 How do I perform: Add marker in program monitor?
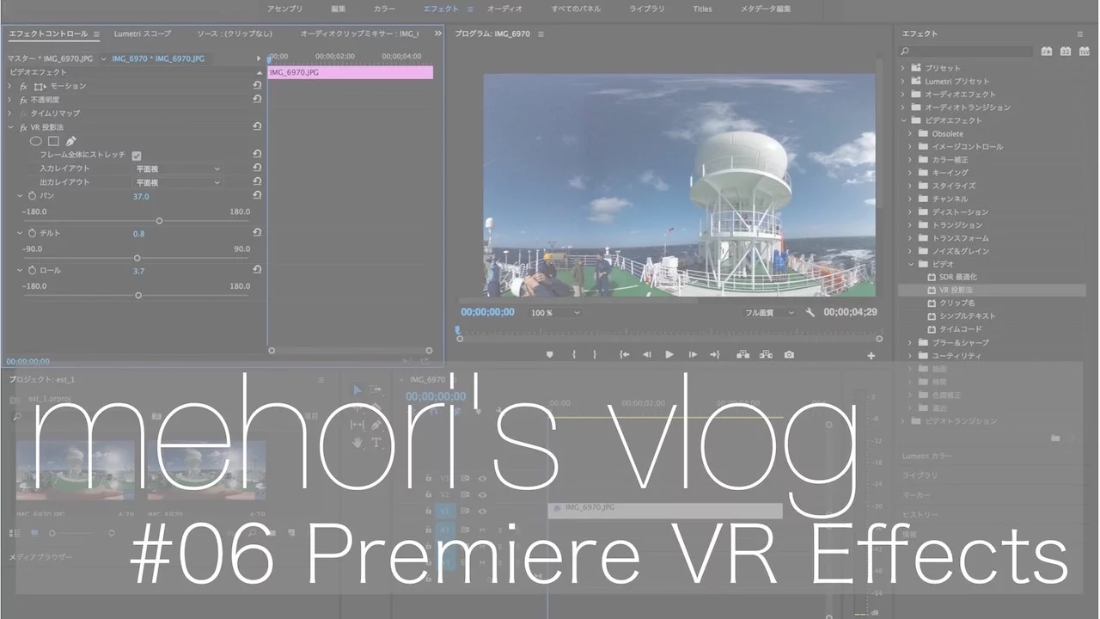point(550,354)
